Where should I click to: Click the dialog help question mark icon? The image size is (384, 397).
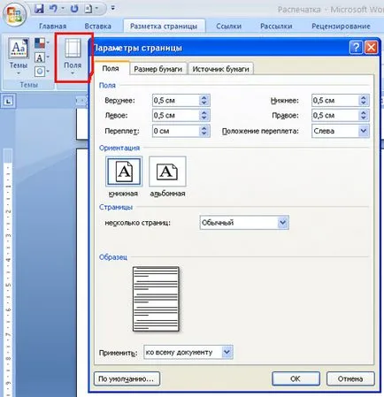[356, 48]
